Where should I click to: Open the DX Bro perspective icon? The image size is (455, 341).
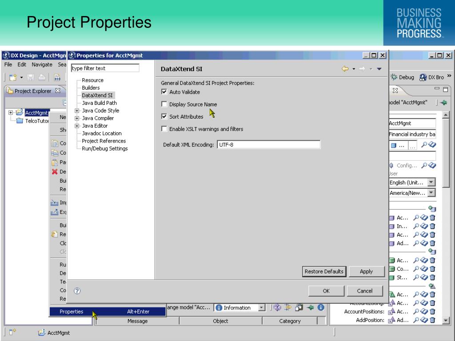pyautogui.click(x=423, y=77)
